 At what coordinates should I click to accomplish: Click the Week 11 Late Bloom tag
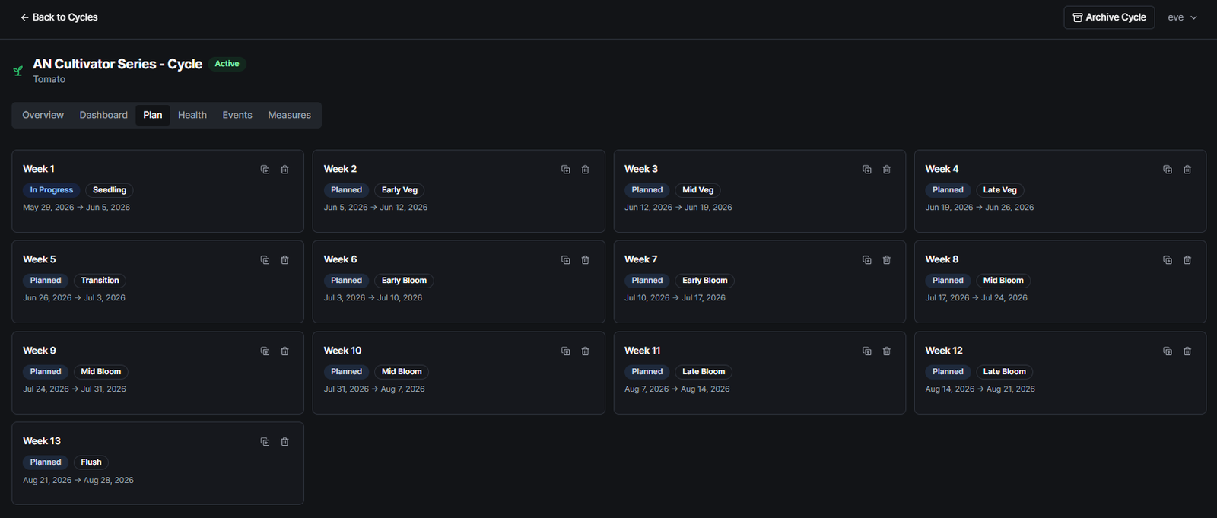coord(704,372)
